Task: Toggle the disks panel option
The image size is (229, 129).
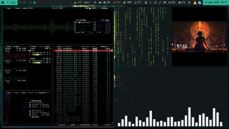Action: 33,46
